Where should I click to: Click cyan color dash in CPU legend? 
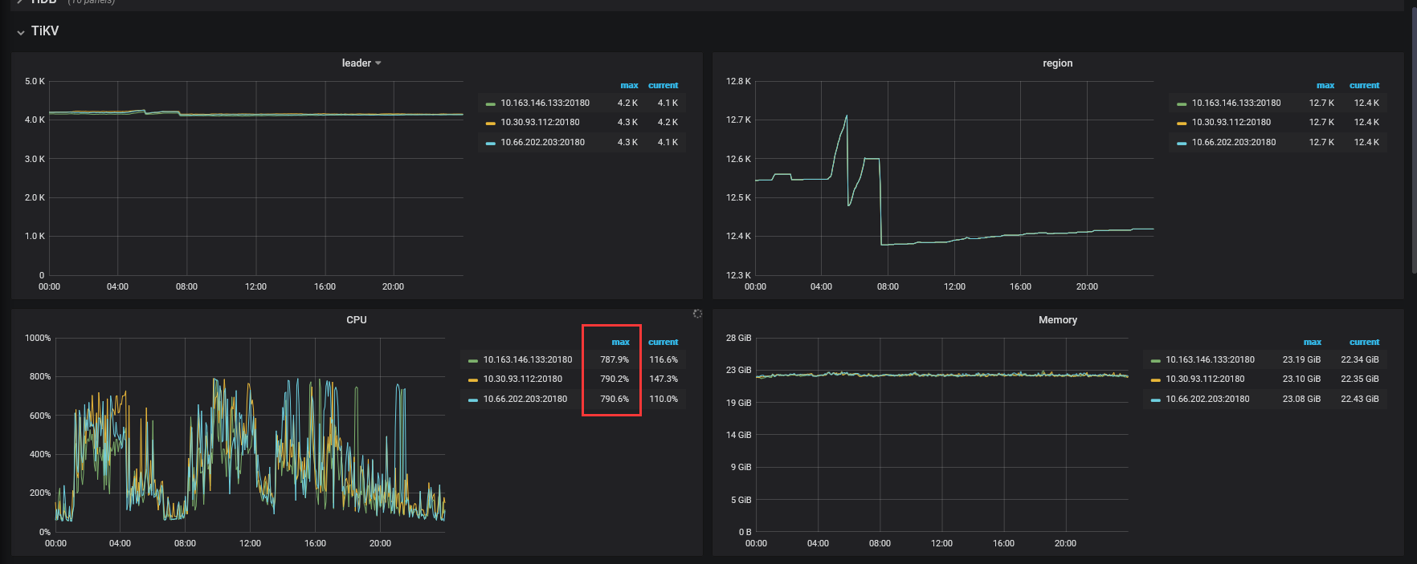[x=473, y=400]
